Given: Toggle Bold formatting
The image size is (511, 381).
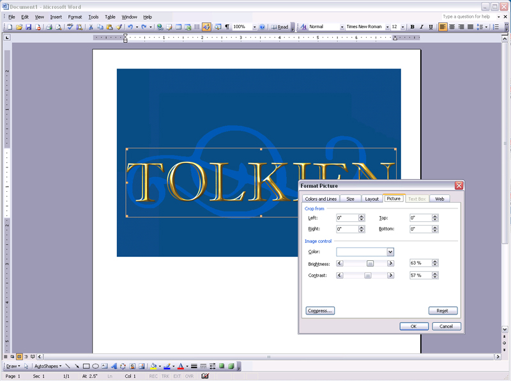Looking at the screenshot, I should coord(412,27).
